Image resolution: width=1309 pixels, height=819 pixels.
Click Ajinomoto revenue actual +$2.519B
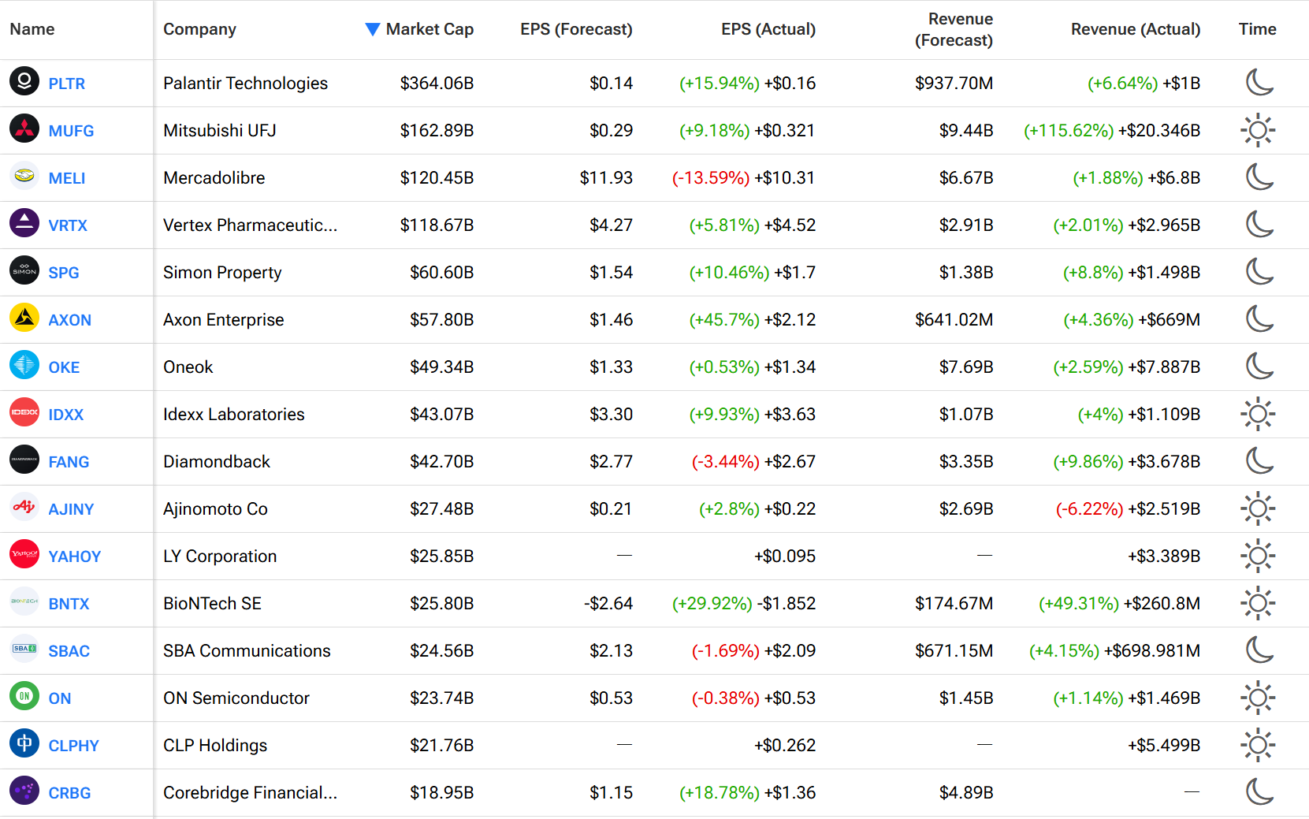[x=1164, y=509]
